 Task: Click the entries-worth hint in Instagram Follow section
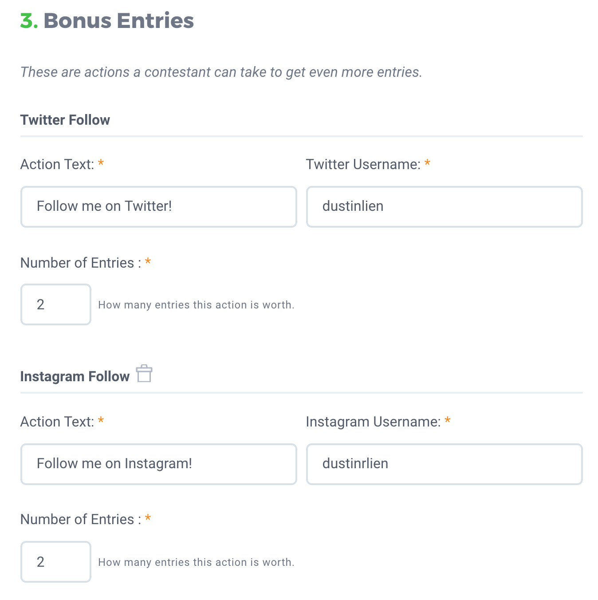[196, 562]
